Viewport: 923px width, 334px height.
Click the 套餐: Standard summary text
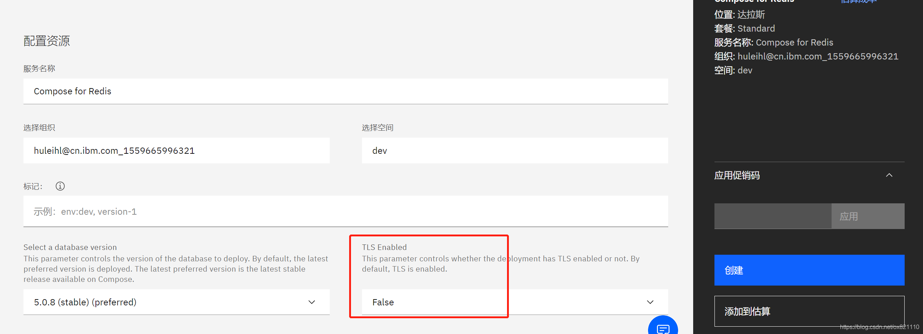coord(745,29)
